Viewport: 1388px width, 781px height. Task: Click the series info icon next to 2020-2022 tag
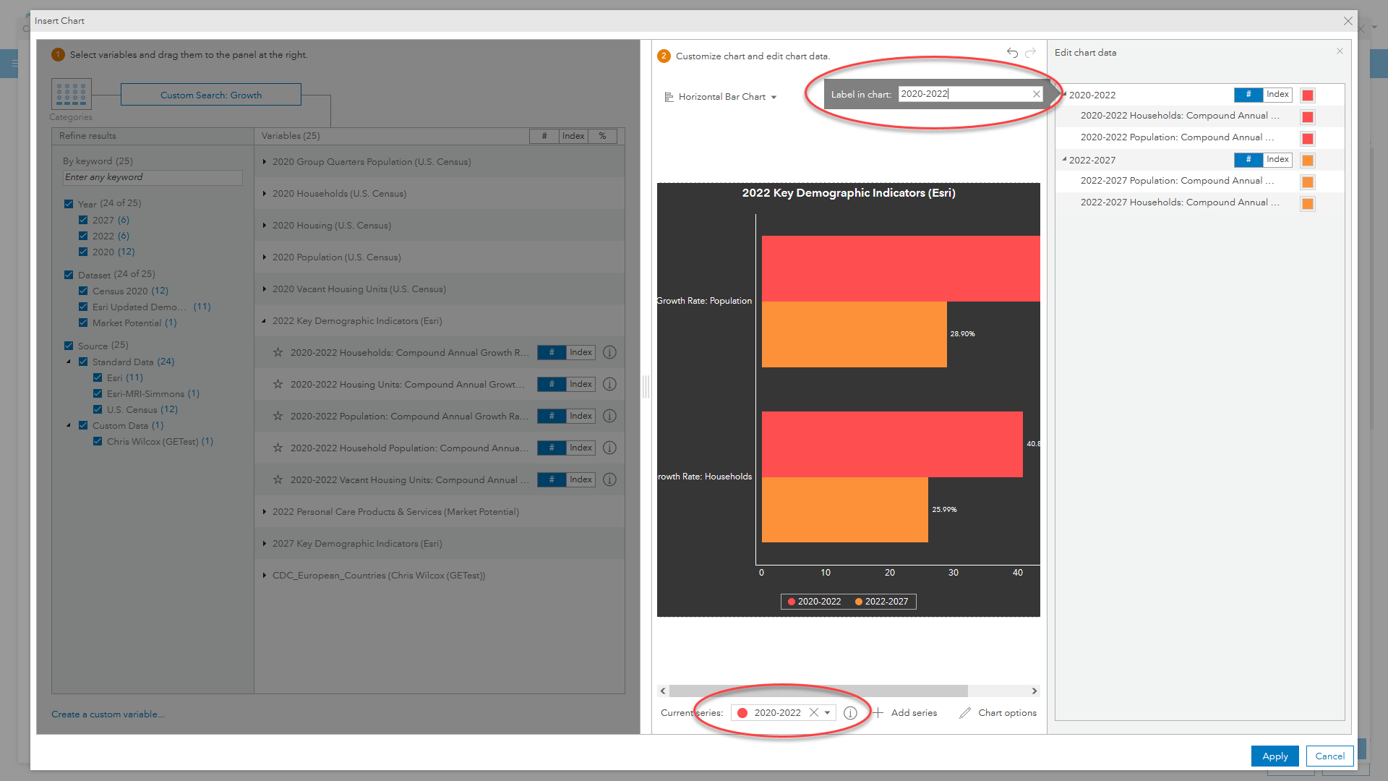[x=850, y=712]
